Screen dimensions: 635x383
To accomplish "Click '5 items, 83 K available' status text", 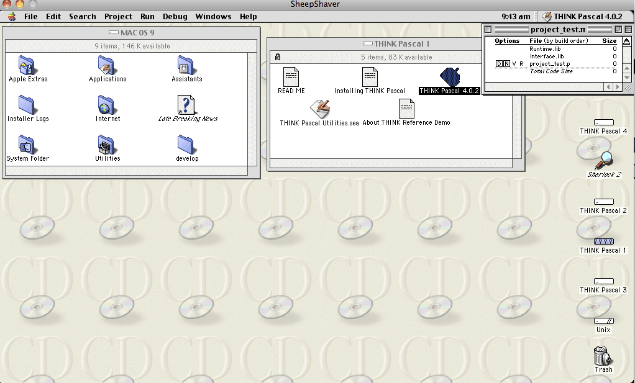I will click(396, 57).
